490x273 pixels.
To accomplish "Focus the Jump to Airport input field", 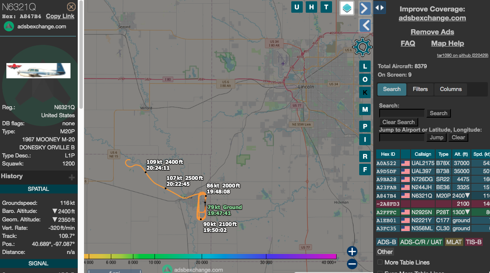I will pos(402,138).
